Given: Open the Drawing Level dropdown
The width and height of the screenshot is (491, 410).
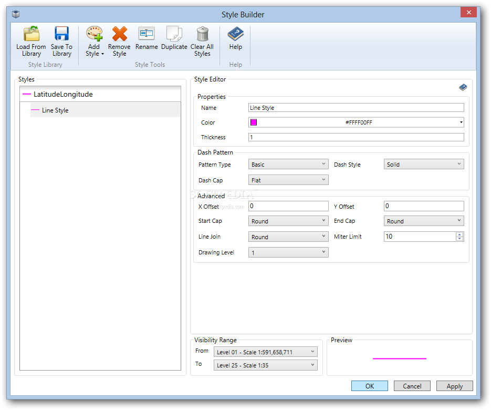Looking at the screenshot, I should tap(288, 252).
